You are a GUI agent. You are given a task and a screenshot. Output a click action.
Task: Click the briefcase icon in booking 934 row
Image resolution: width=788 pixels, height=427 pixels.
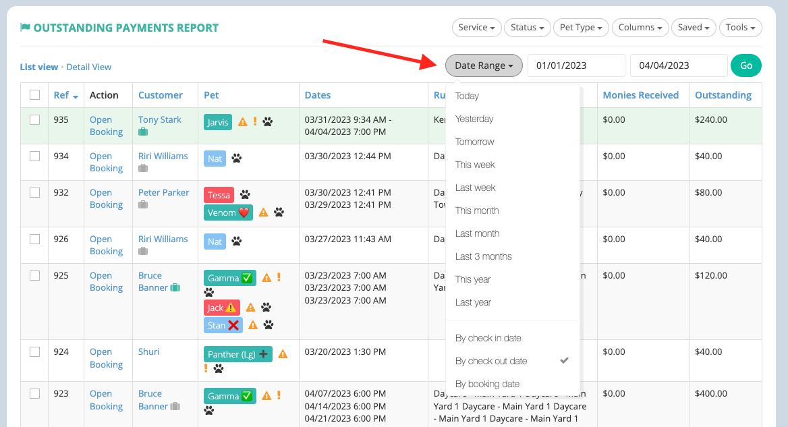click(143, 168)
